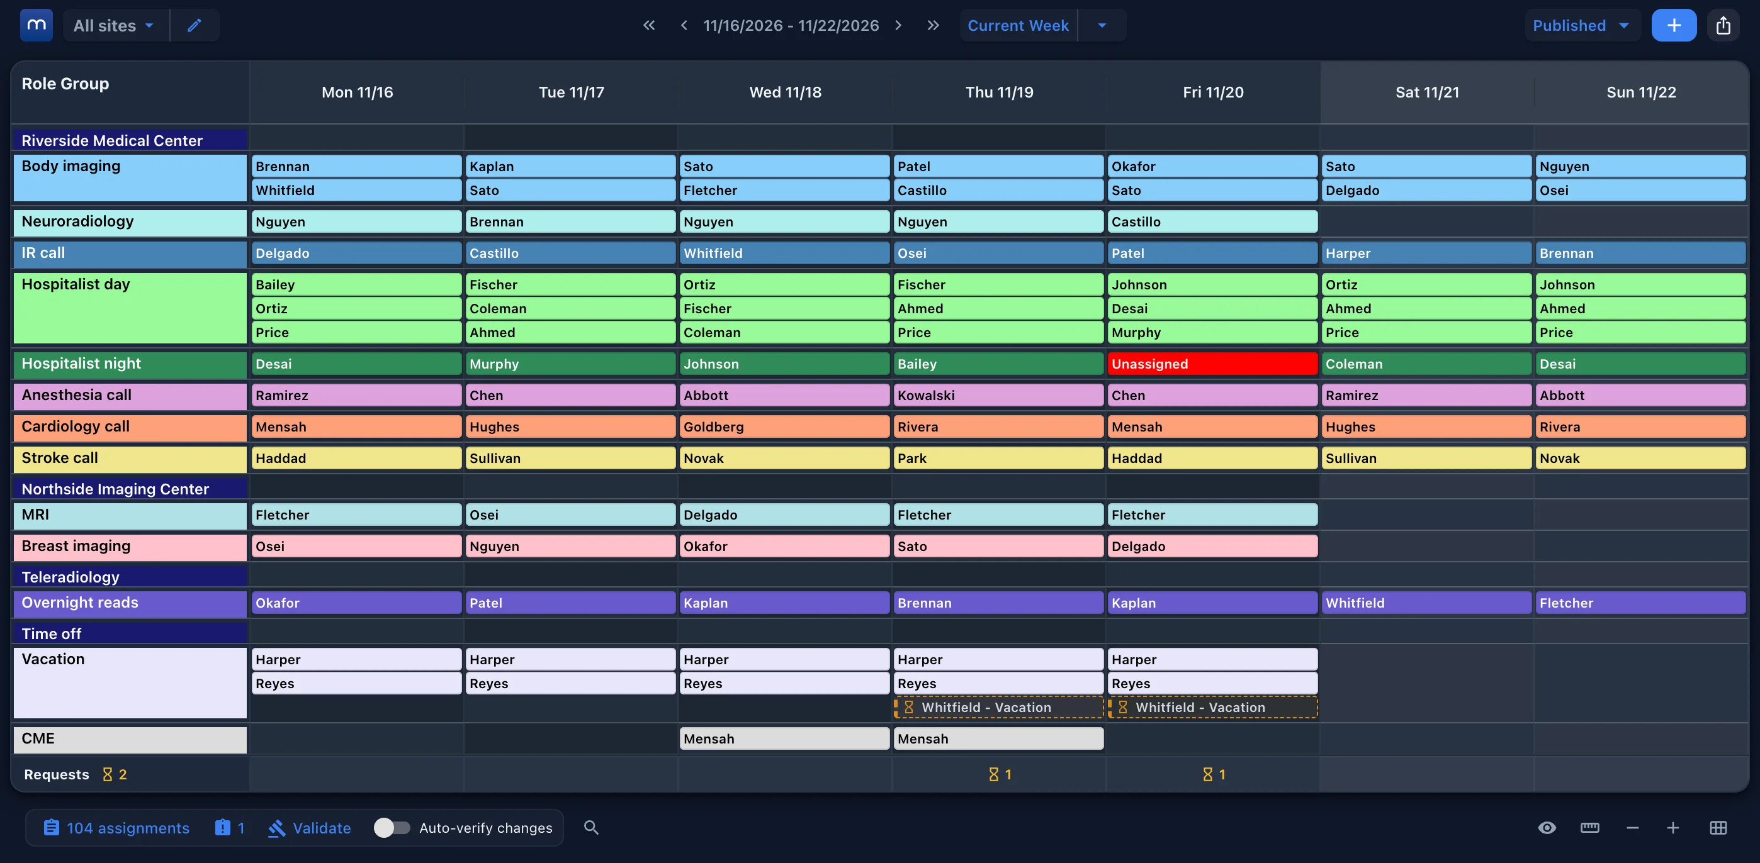The height and width of the screenshot is (863, 1760).
Task: Open the 104 assignments link
Action: pos(116,828)
